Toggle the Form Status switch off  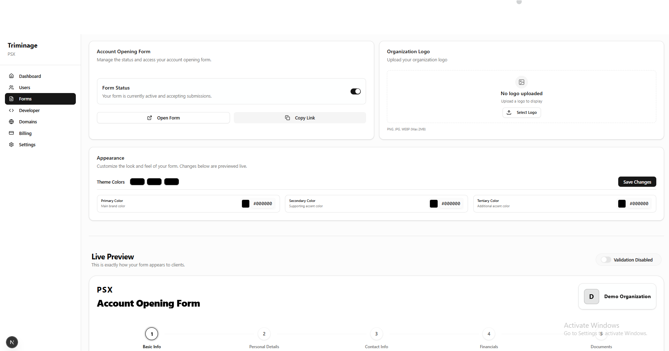point(355,92)
